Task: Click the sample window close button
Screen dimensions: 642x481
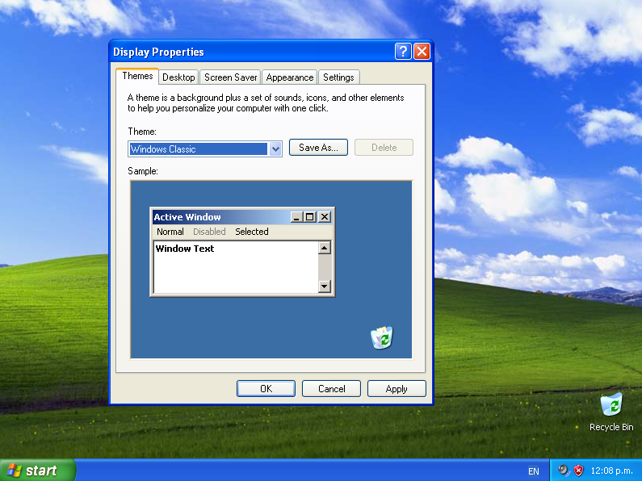Action: (325, 217)
